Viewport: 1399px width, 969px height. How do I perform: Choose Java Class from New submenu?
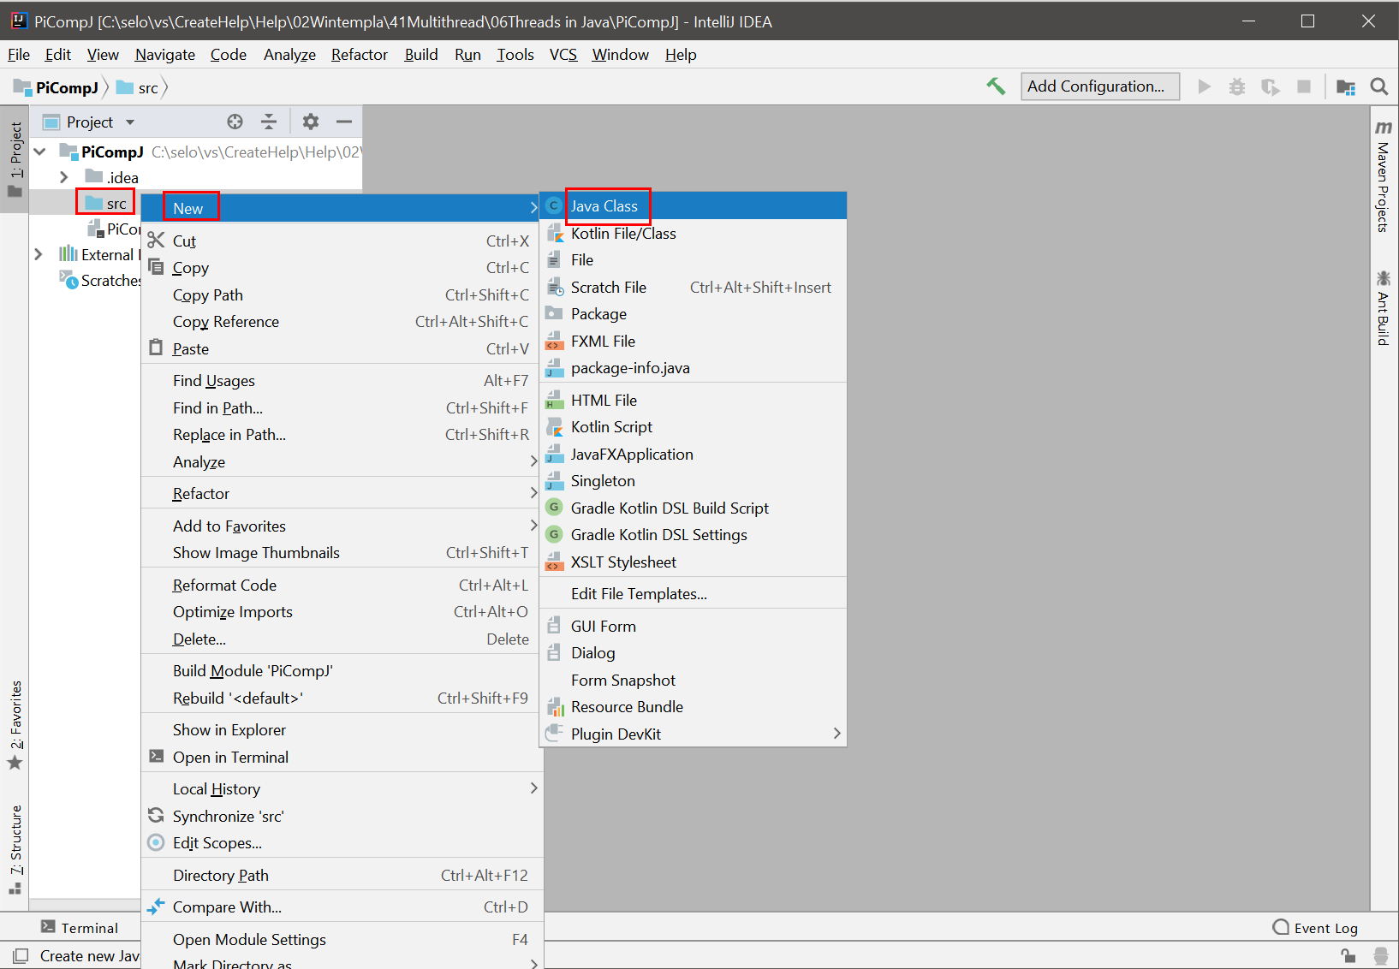(x=693, y=206)
